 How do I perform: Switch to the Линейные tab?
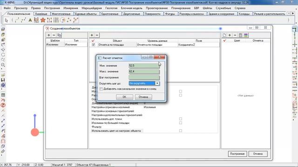tap(41, 14)
